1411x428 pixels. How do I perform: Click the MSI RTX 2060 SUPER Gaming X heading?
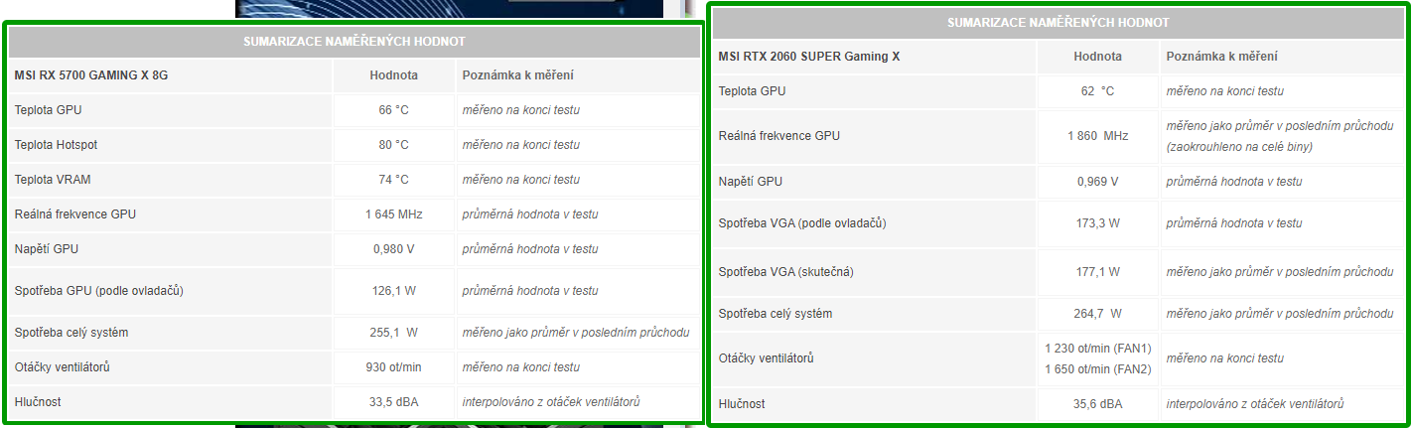click(x=808, y=57)
